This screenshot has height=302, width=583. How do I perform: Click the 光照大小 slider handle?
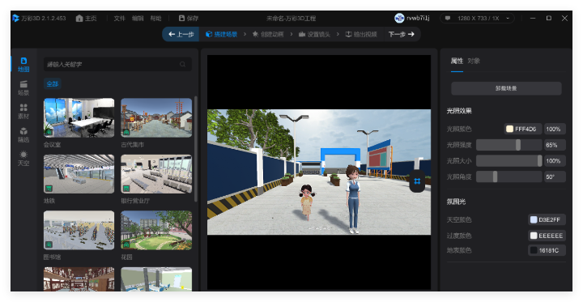(539, 160)
